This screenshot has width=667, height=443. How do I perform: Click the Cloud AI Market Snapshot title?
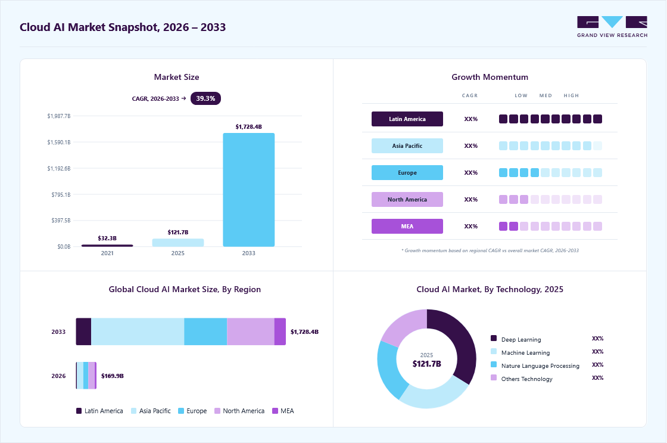(x=123, y=27)
